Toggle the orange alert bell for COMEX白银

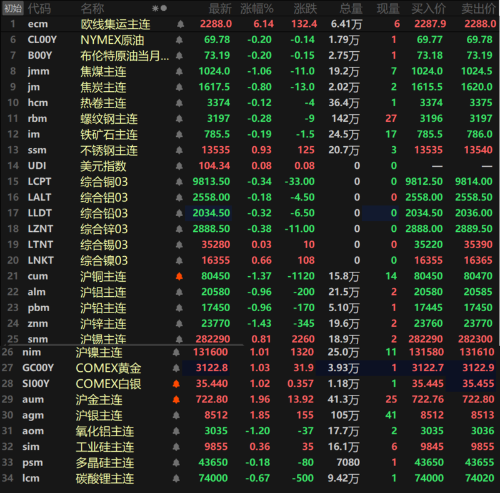coord(176,384)
